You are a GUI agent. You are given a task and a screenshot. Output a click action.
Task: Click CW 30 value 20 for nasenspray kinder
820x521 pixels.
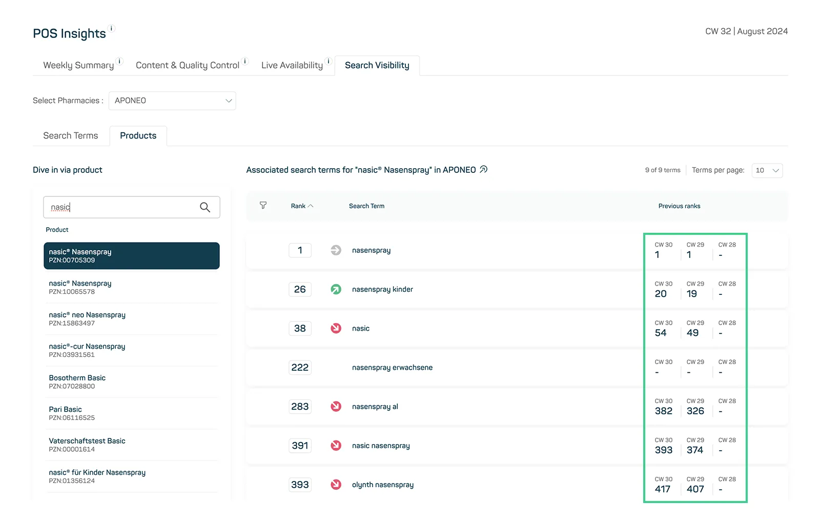click(661, 294)
